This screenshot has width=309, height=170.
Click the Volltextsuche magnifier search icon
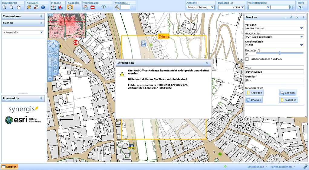click(x=291, y=7)
